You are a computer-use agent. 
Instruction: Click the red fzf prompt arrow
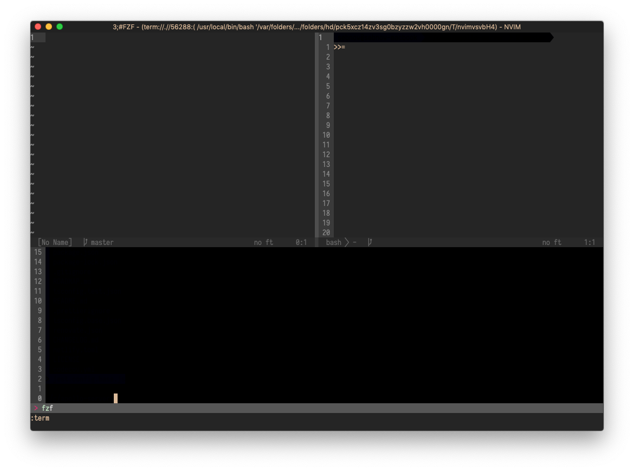click(x=36, y=408)
